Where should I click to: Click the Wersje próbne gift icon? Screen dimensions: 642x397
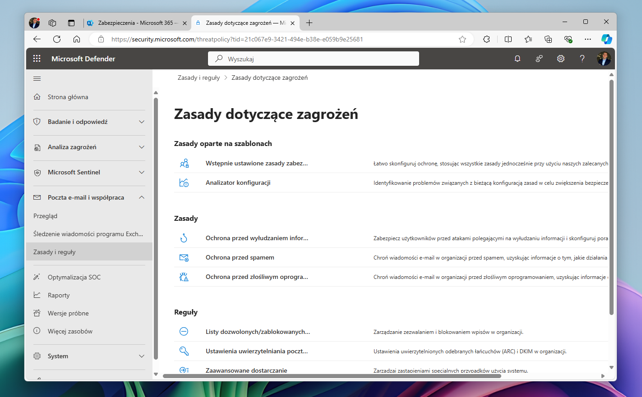(x=37, y=313)
